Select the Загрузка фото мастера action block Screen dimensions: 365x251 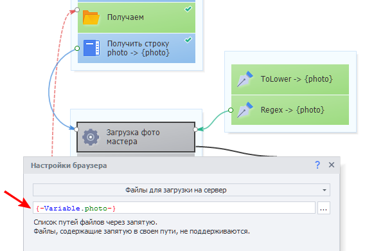(x=136, y=137)
